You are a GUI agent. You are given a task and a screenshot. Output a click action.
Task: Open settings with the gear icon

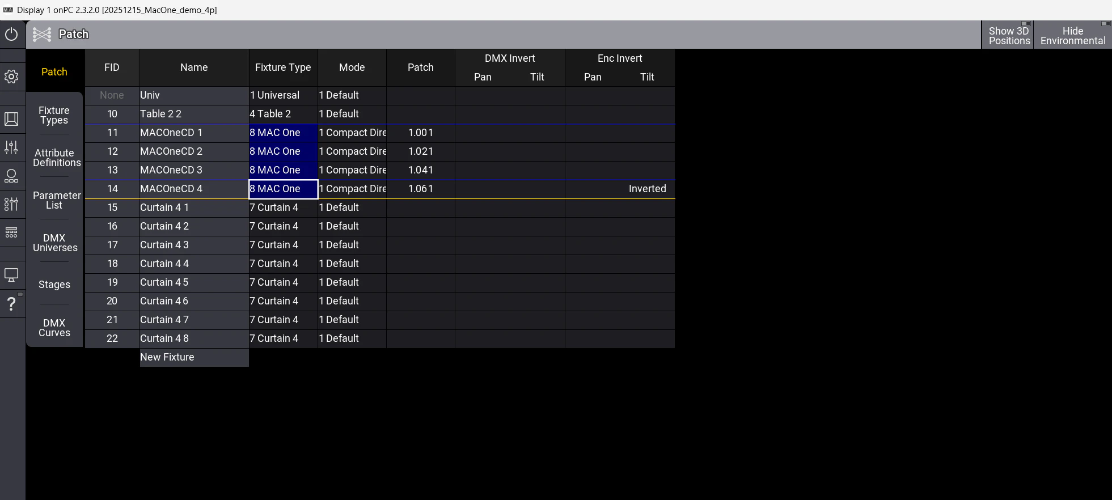[12, 77]
